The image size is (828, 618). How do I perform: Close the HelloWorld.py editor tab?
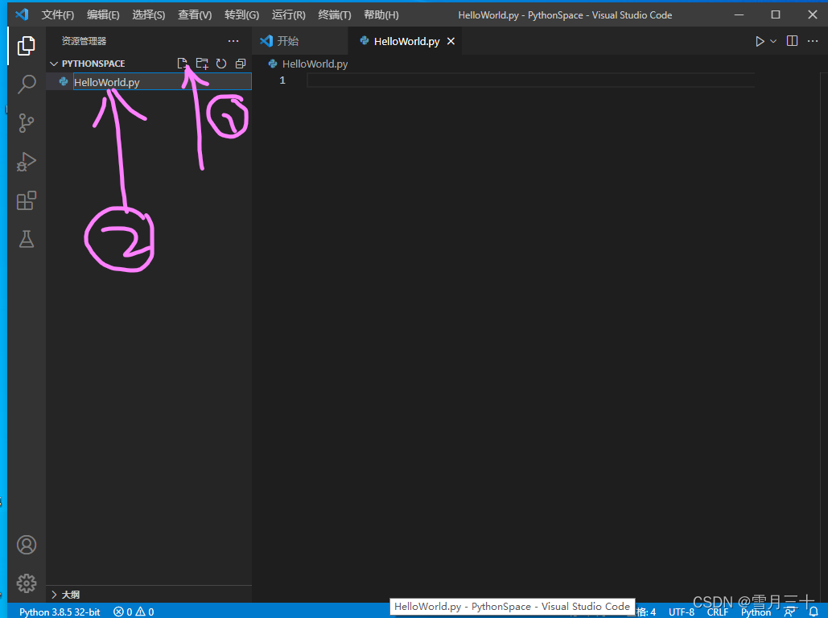pos(451,41)
